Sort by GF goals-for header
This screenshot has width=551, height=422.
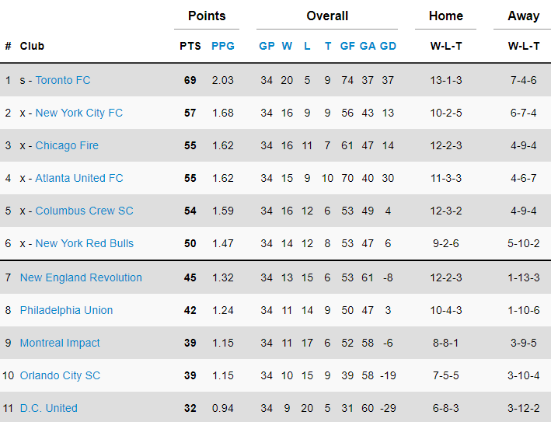point(347,46)
